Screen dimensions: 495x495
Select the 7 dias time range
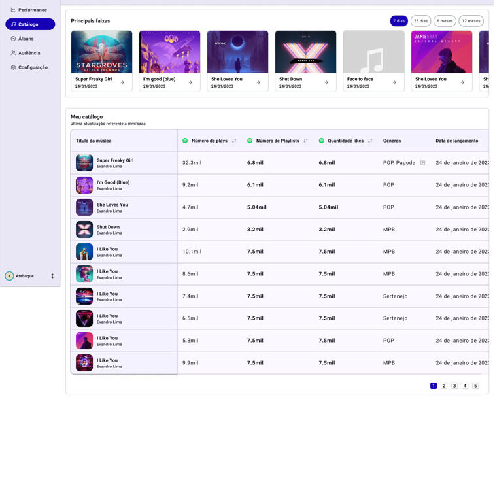[x=399, y=21]
